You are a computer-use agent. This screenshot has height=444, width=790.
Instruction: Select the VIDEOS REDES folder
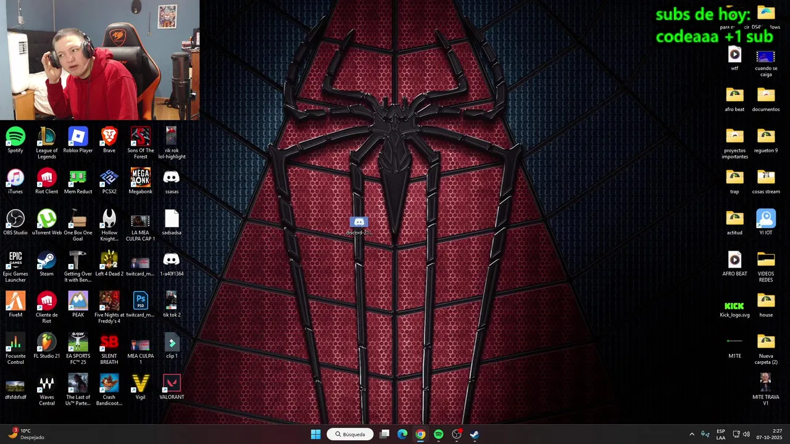coord(766,266)
